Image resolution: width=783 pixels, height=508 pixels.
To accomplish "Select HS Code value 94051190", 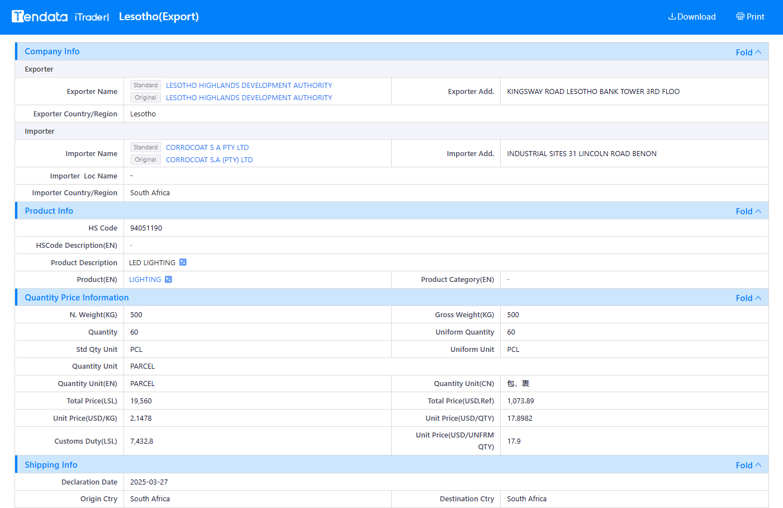I will click(146, 228).
